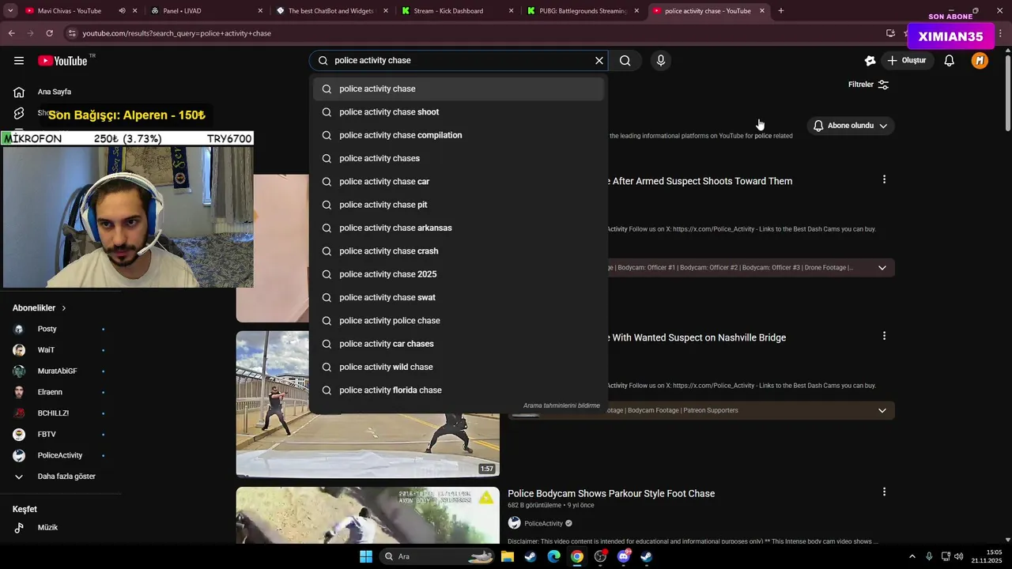Open 'Police Bodycam Shows Parkour Style Foot Chase'

(611, 494)
